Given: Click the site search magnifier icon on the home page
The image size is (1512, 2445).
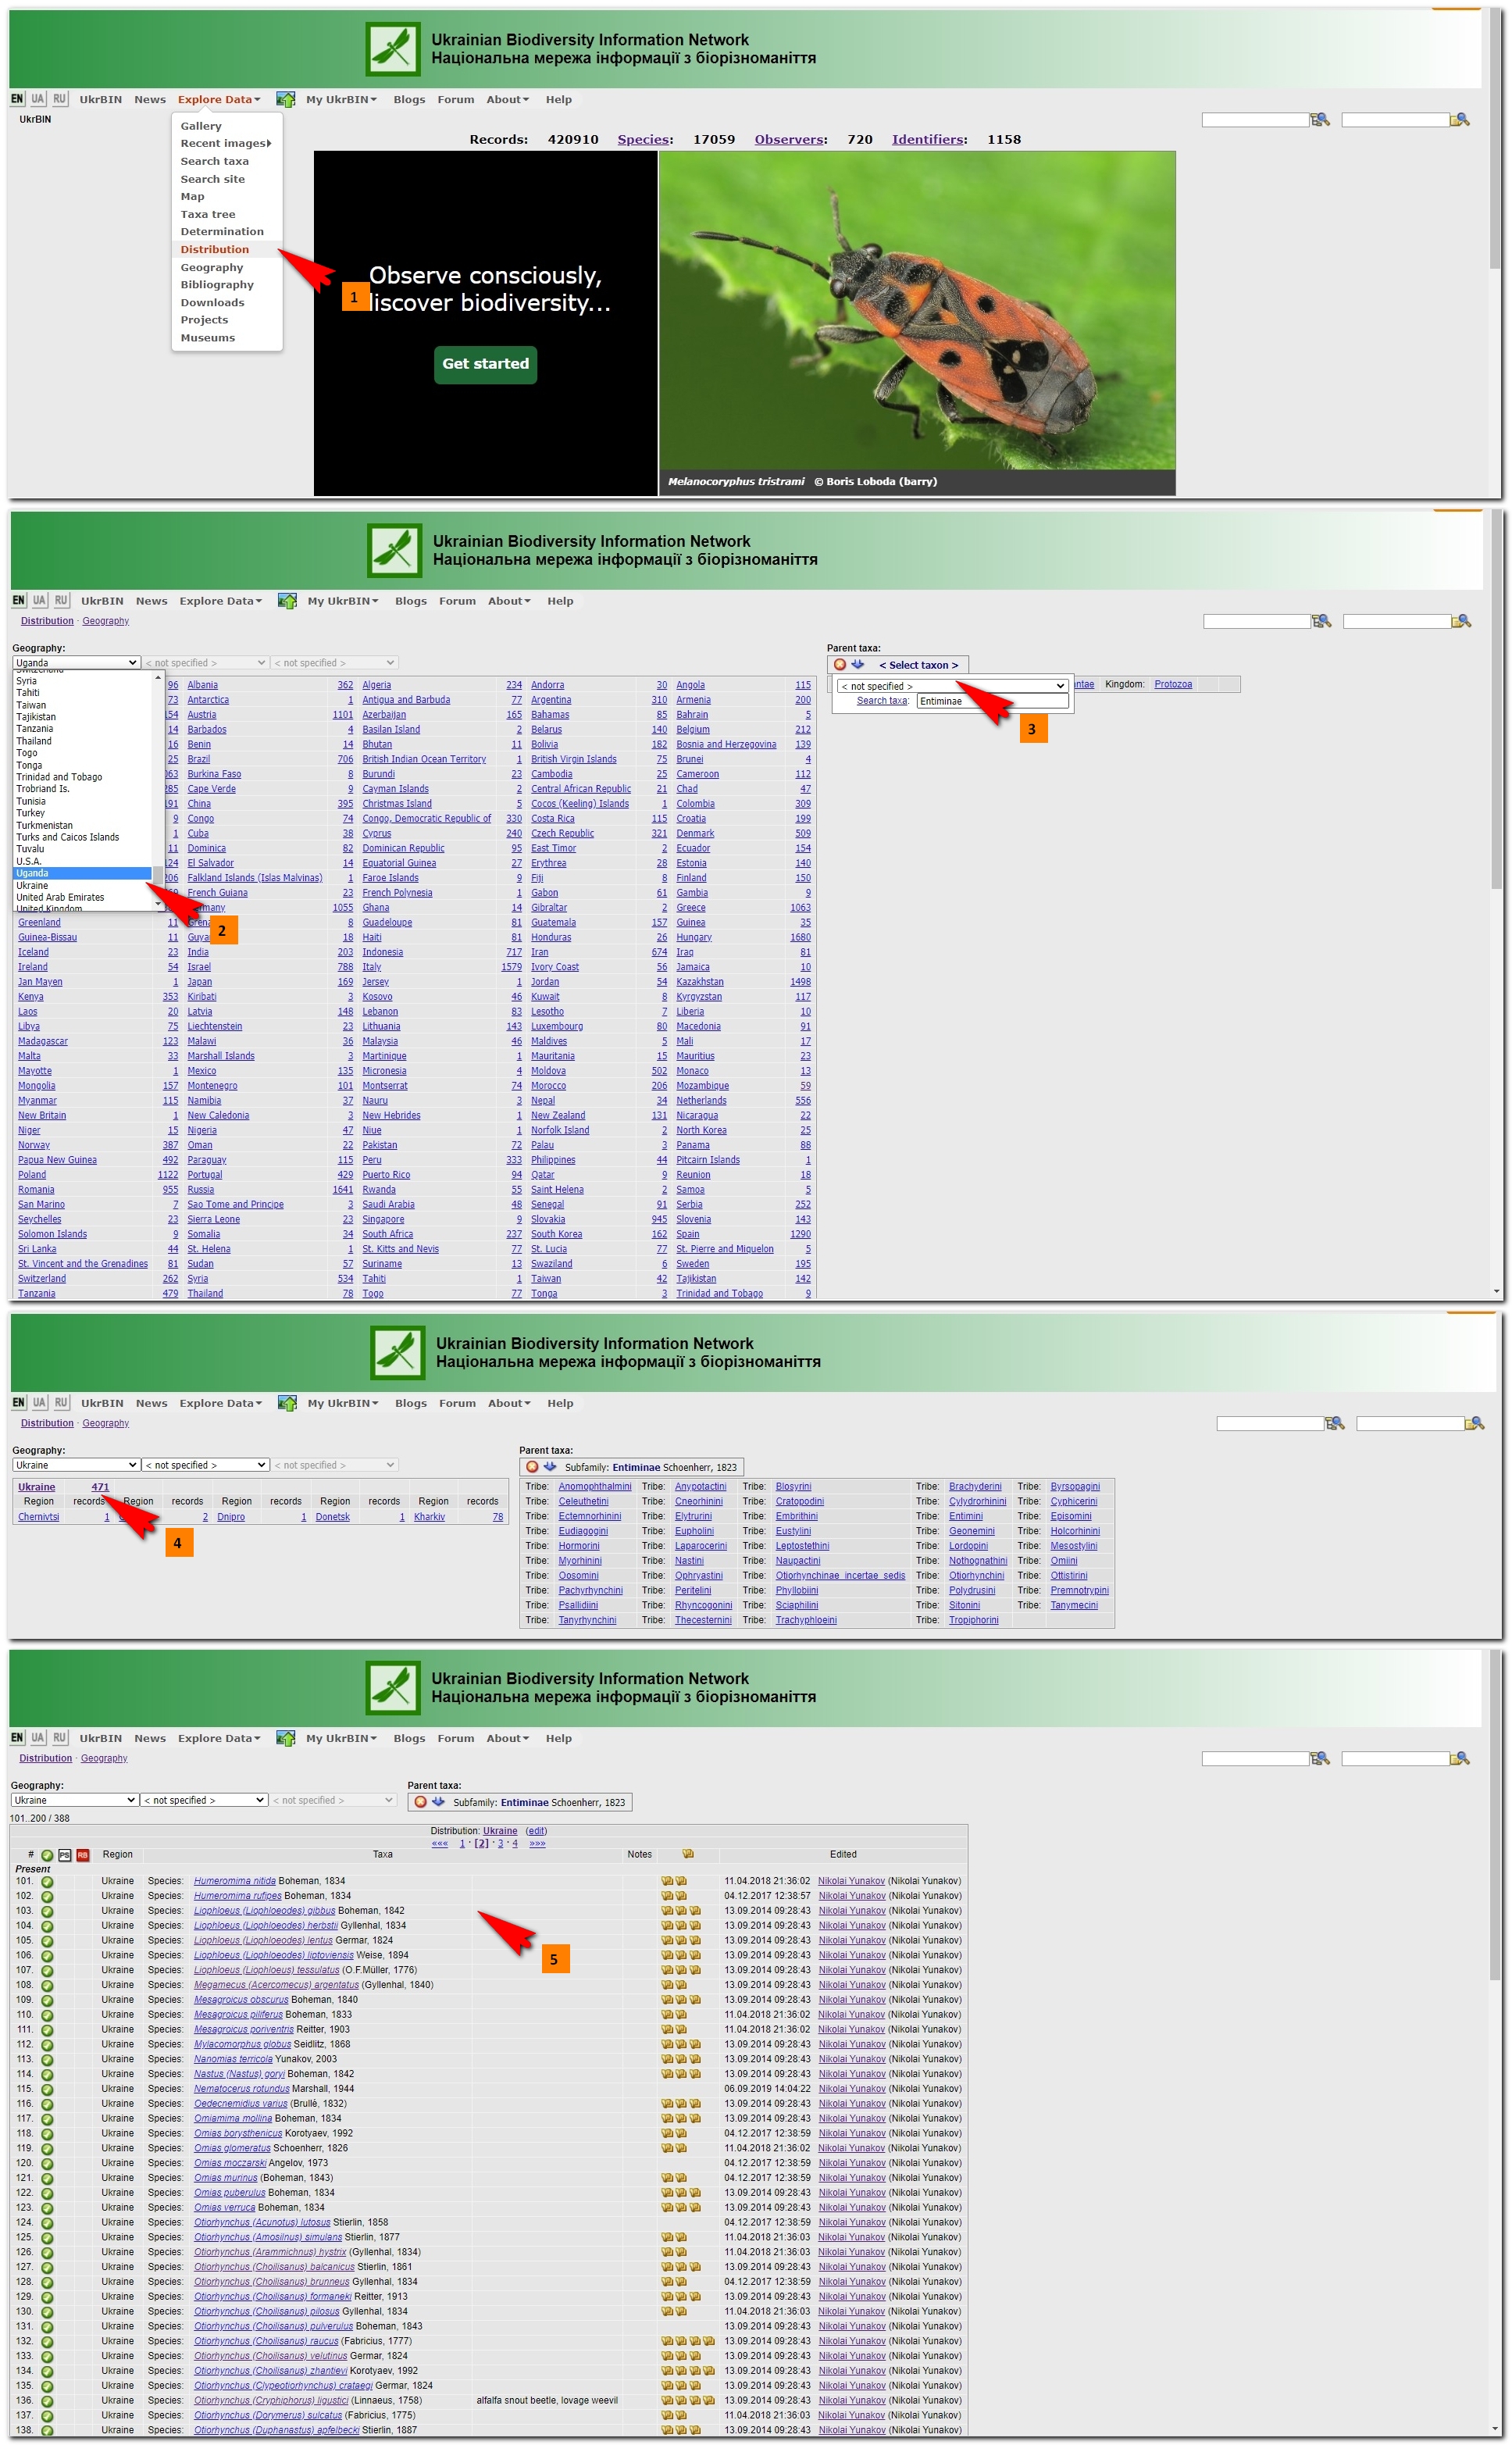Looking at the screenshot, I should pyautogui.click(x=1459, y=120).
